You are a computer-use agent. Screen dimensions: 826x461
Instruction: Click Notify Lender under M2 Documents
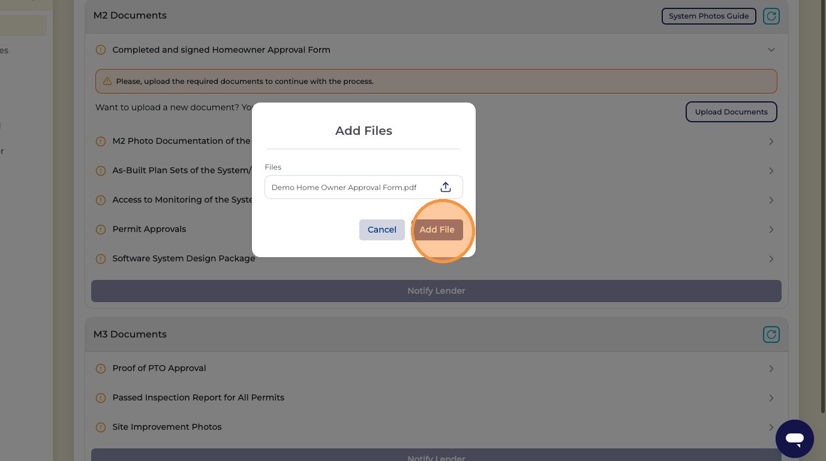coord(436,291)
